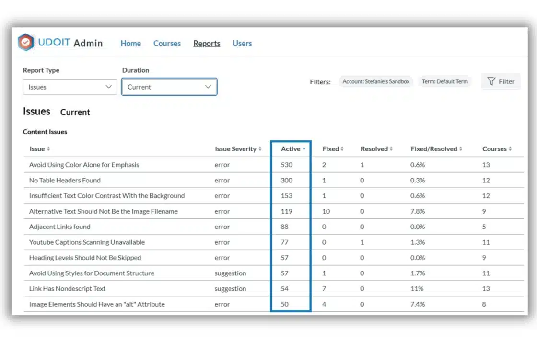Select Link Has Nondescript Text issue
The image size is (537, 341).
[67, 289]
